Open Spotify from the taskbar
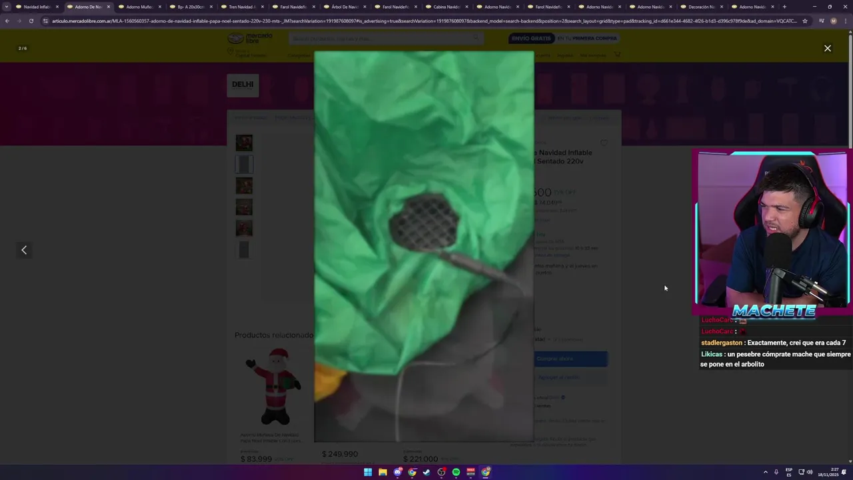The image size is (853, 480). [456, 472]
